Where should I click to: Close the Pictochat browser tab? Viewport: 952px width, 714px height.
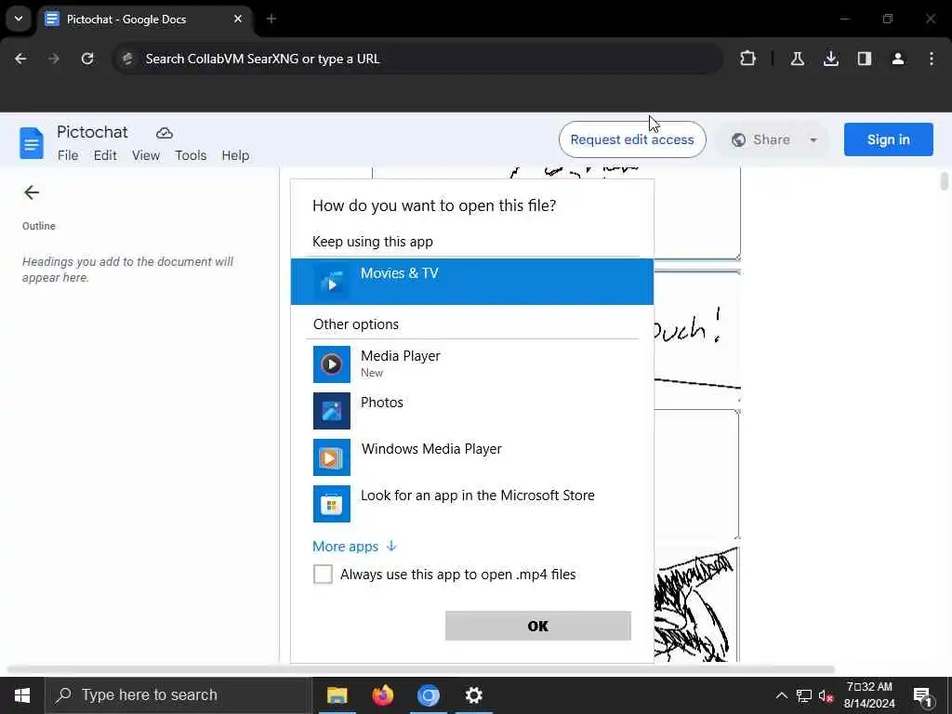pyautogui.click(x=238, y=19)
